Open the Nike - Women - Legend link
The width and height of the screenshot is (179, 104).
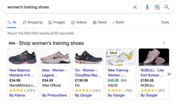pyautogui.click(x=54, y=73)
